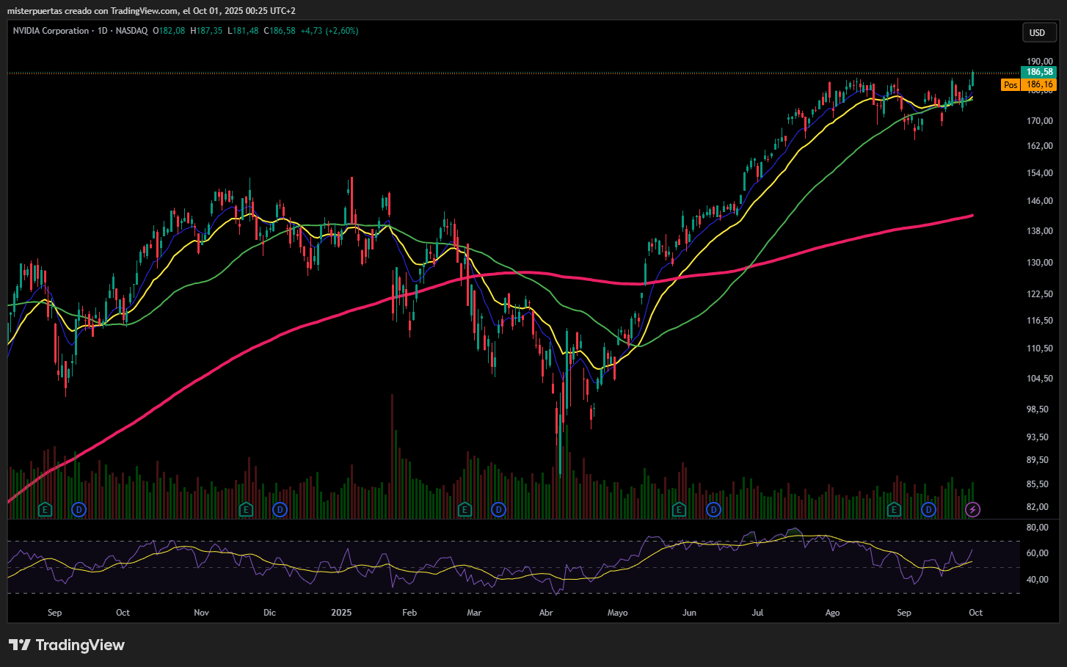1067x667 pixels.
Task: Click the 146,00 price axis label
Action: (x=1040, y=201)
